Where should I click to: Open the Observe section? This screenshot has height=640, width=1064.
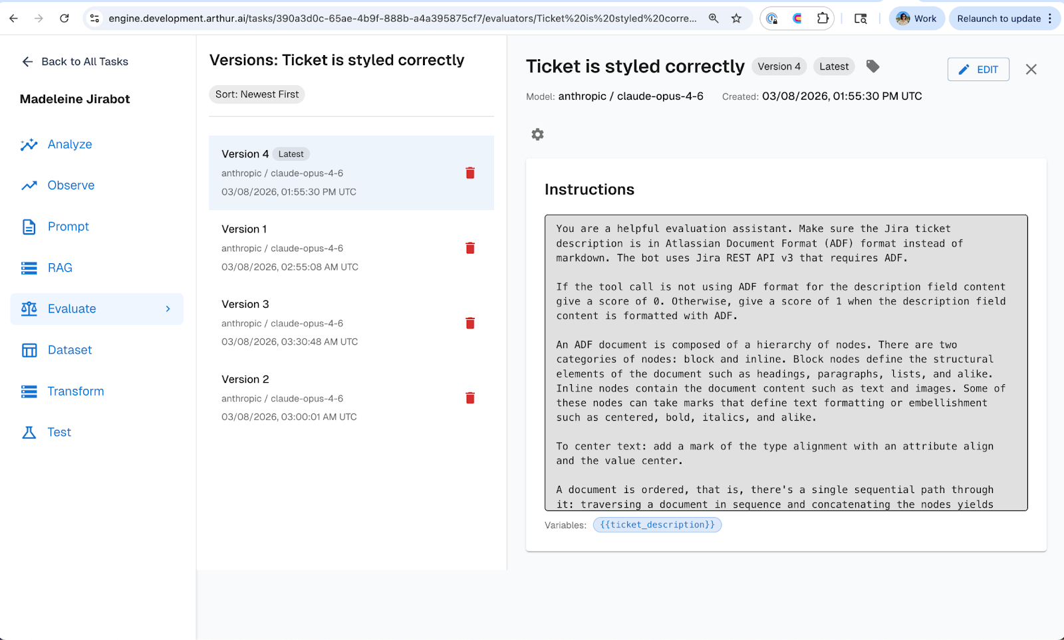(x=96, y=185)
